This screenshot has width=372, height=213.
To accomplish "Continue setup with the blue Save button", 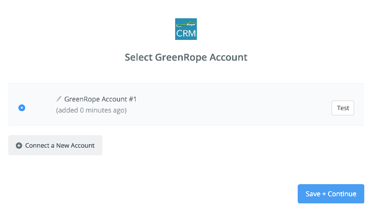I will (331, 194).
